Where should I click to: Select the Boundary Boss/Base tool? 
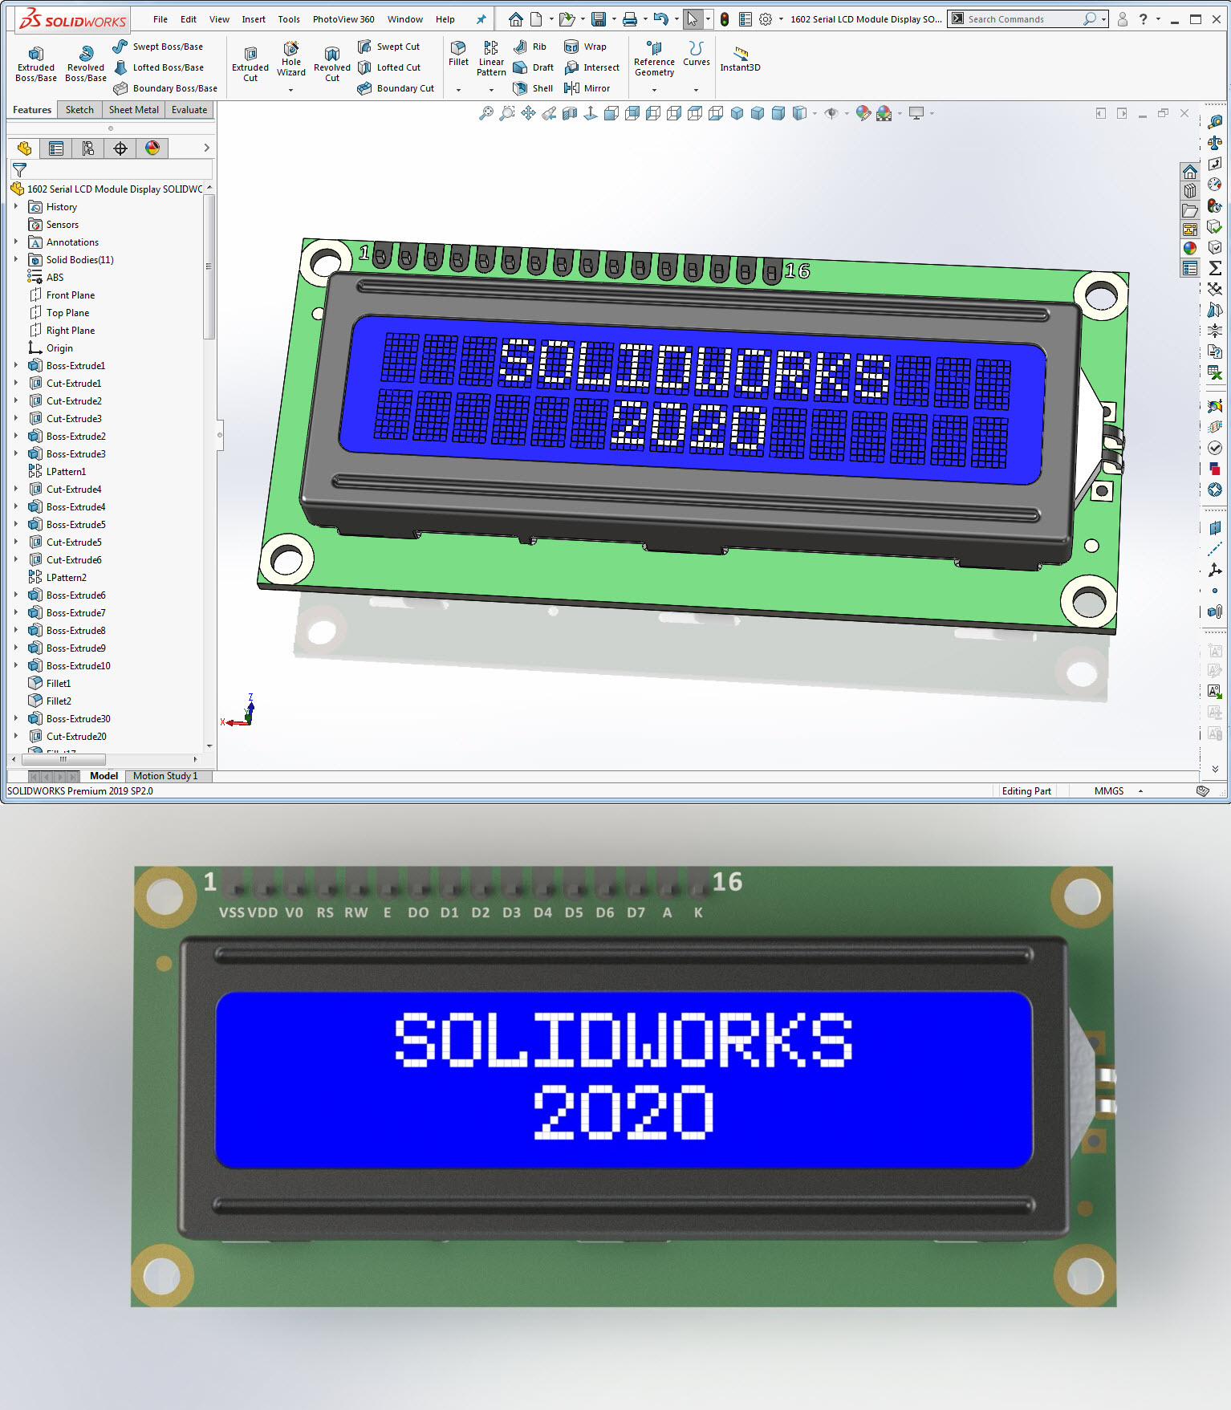point(165,88)
